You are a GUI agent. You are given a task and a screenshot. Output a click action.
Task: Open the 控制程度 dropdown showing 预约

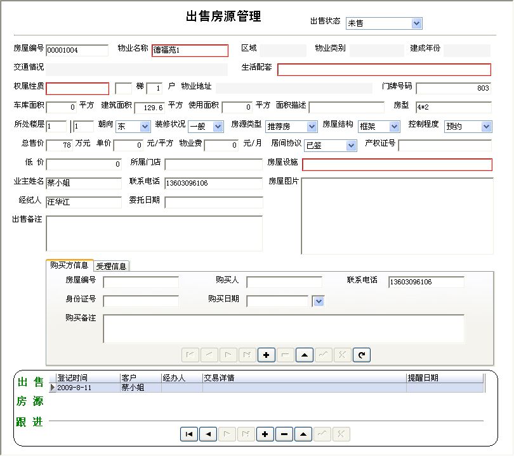(x=486, y=126)
